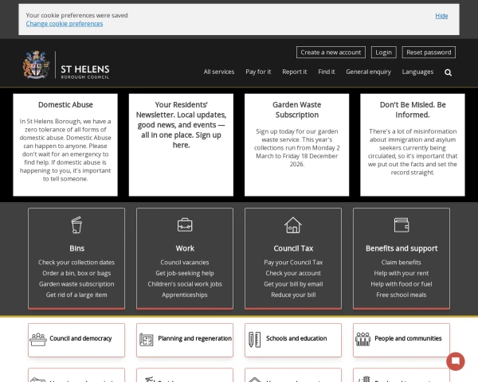Screen dimensions: 478x382
Task: Open General enquiry menu item
Action: coord(368,72)
